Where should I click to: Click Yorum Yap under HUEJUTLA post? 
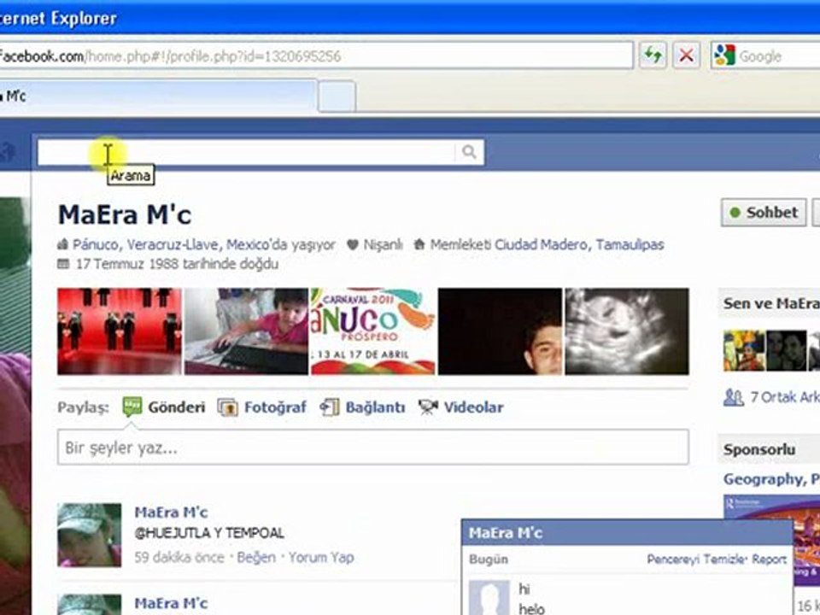click(321, 558)
